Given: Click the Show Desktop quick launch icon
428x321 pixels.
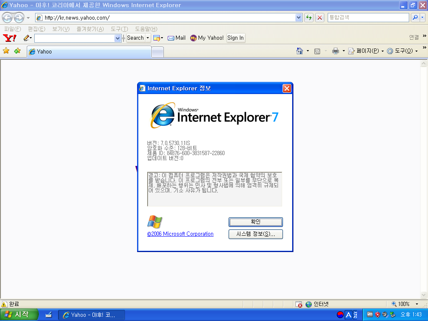Looking at the screenshot, I should pyautogui.click(x=48, y=315).
